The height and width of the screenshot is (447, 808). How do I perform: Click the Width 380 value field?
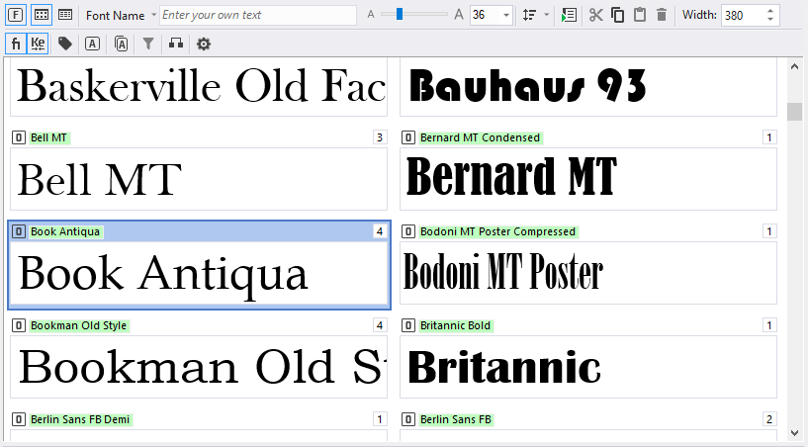point(742,16)
